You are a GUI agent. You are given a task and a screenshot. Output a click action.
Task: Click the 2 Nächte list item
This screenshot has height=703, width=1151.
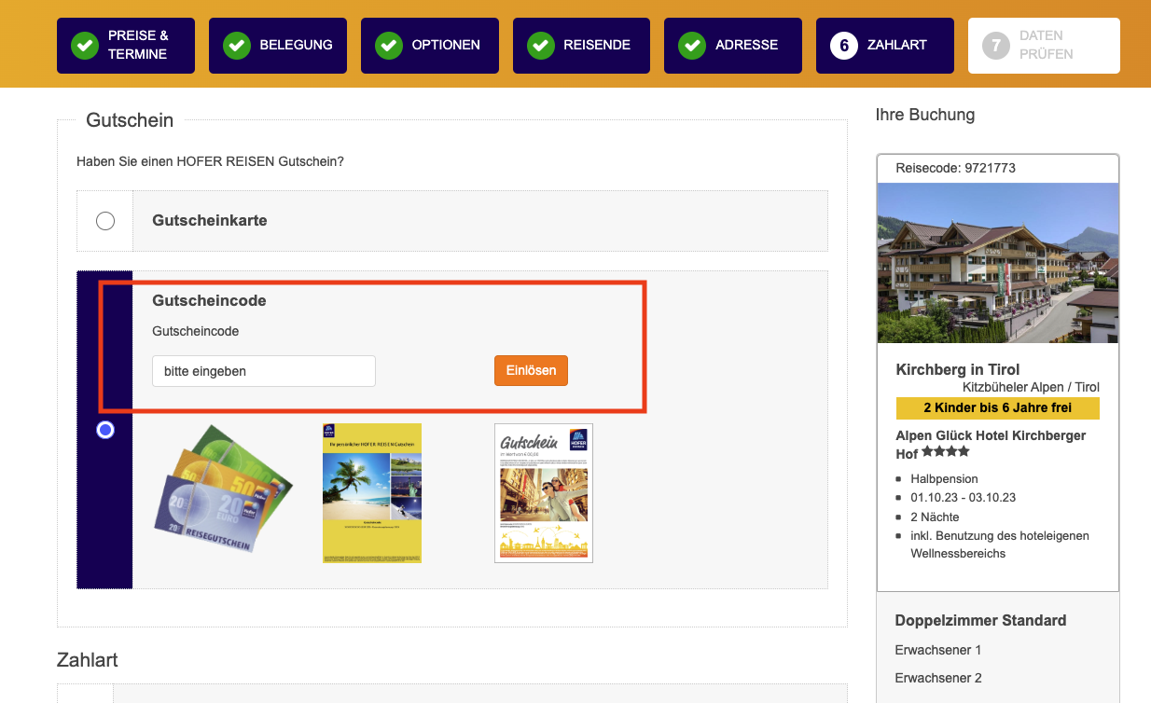tap(936, 517)
